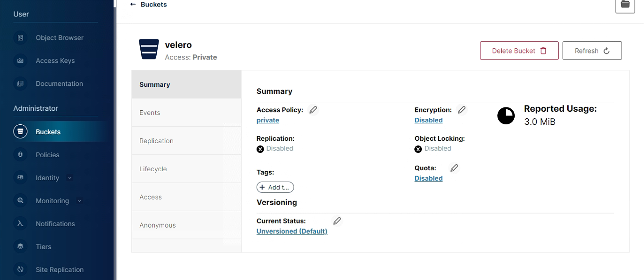
Task: Click the Refresh button
Action: [x=592, y=50]
